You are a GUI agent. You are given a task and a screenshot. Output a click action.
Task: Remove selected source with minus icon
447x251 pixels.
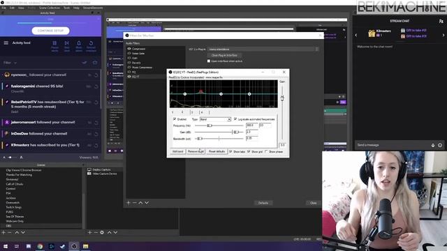point(96,232)
